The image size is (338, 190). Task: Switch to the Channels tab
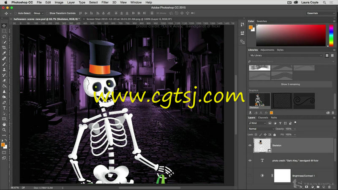263,118
